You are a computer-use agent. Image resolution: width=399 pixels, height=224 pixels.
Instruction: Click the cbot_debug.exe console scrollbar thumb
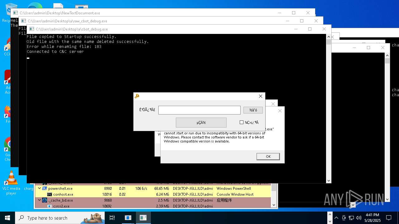coord(329,42)
